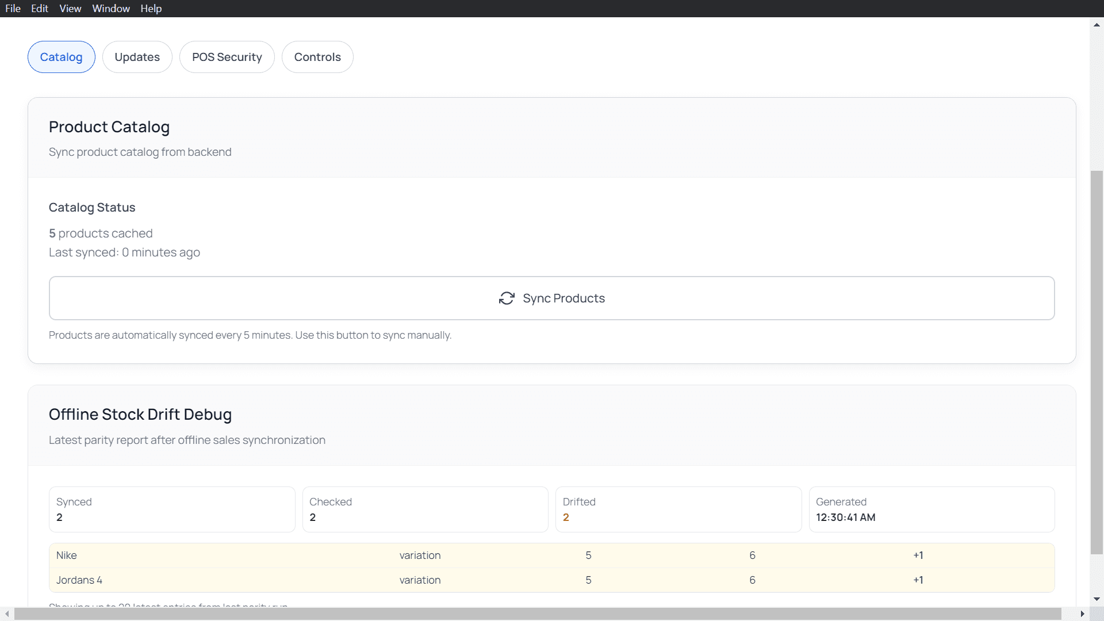Open the Edit menu
The height and width of the screenshot is (621, 1104).
[x=40, y=9]
